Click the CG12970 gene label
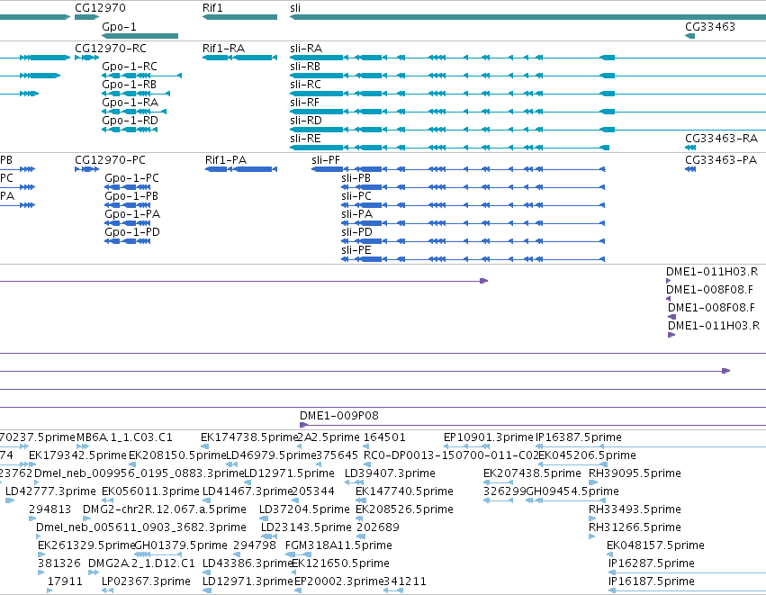 [100, 8]
